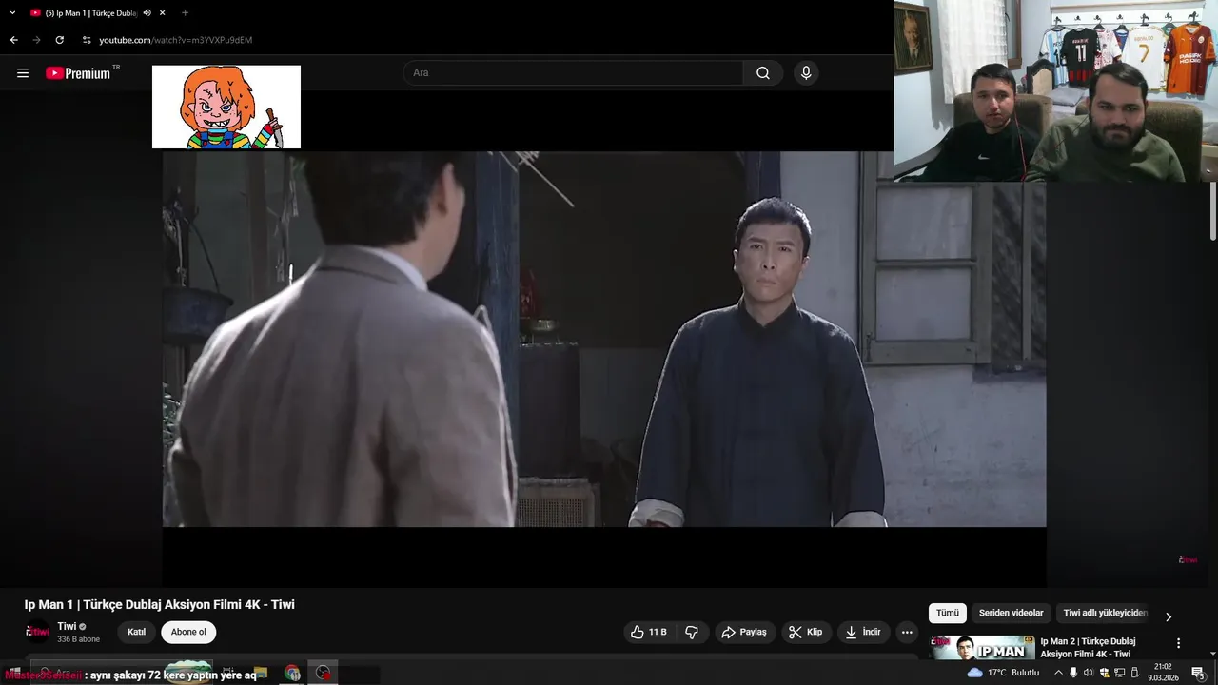Go to YouTube Premium home logo
This screenshot has height=685, width=1218.
[78, 73]
